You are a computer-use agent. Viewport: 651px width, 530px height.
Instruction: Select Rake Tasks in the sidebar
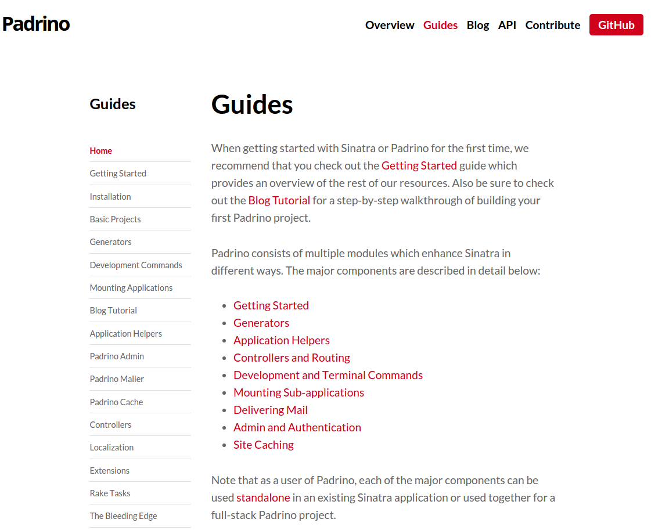click(x=110, y=493)
